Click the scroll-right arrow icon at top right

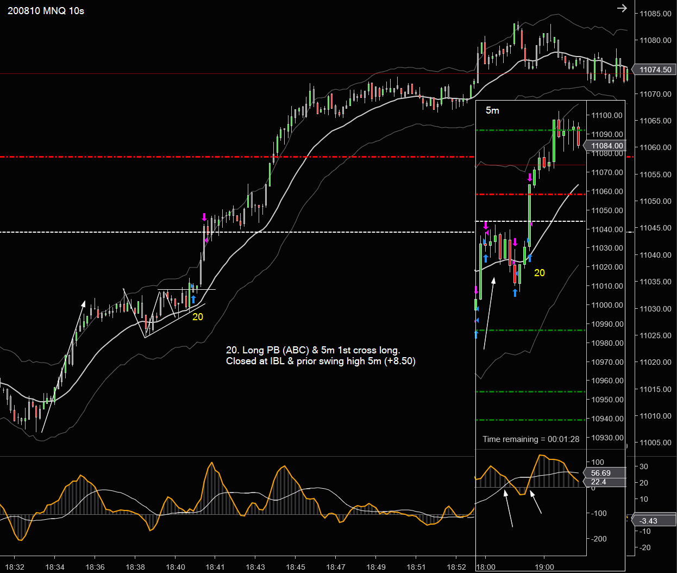click(x=622, y=8)
